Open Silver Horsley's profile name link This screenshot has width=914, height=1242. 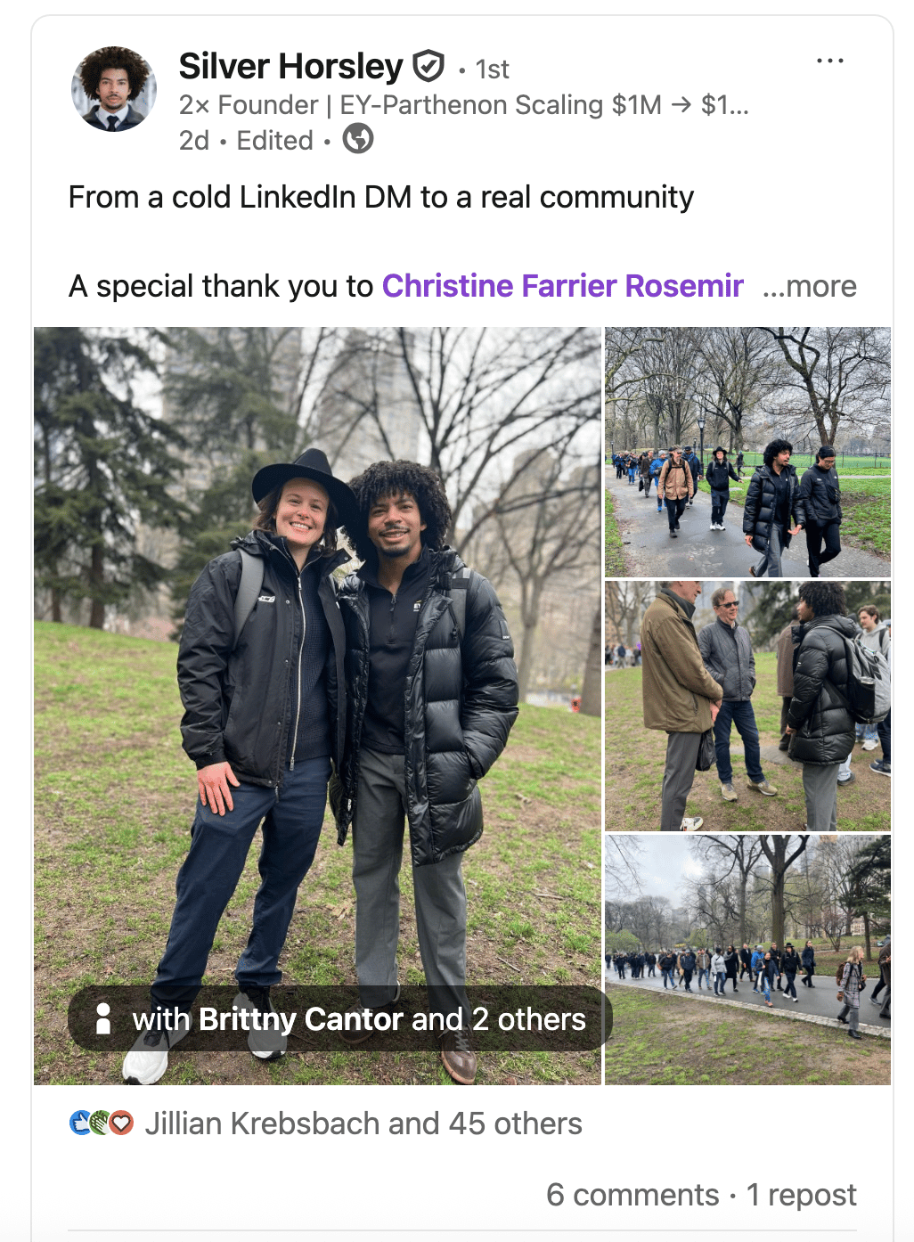click(x=290, y=66)
